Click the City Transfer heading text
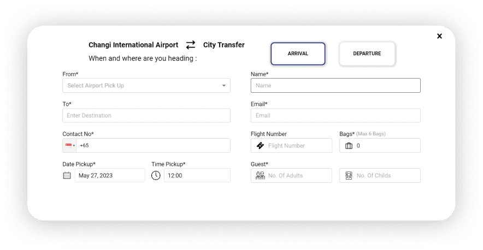The image size is (483, 250). click(x=224, y=45)
